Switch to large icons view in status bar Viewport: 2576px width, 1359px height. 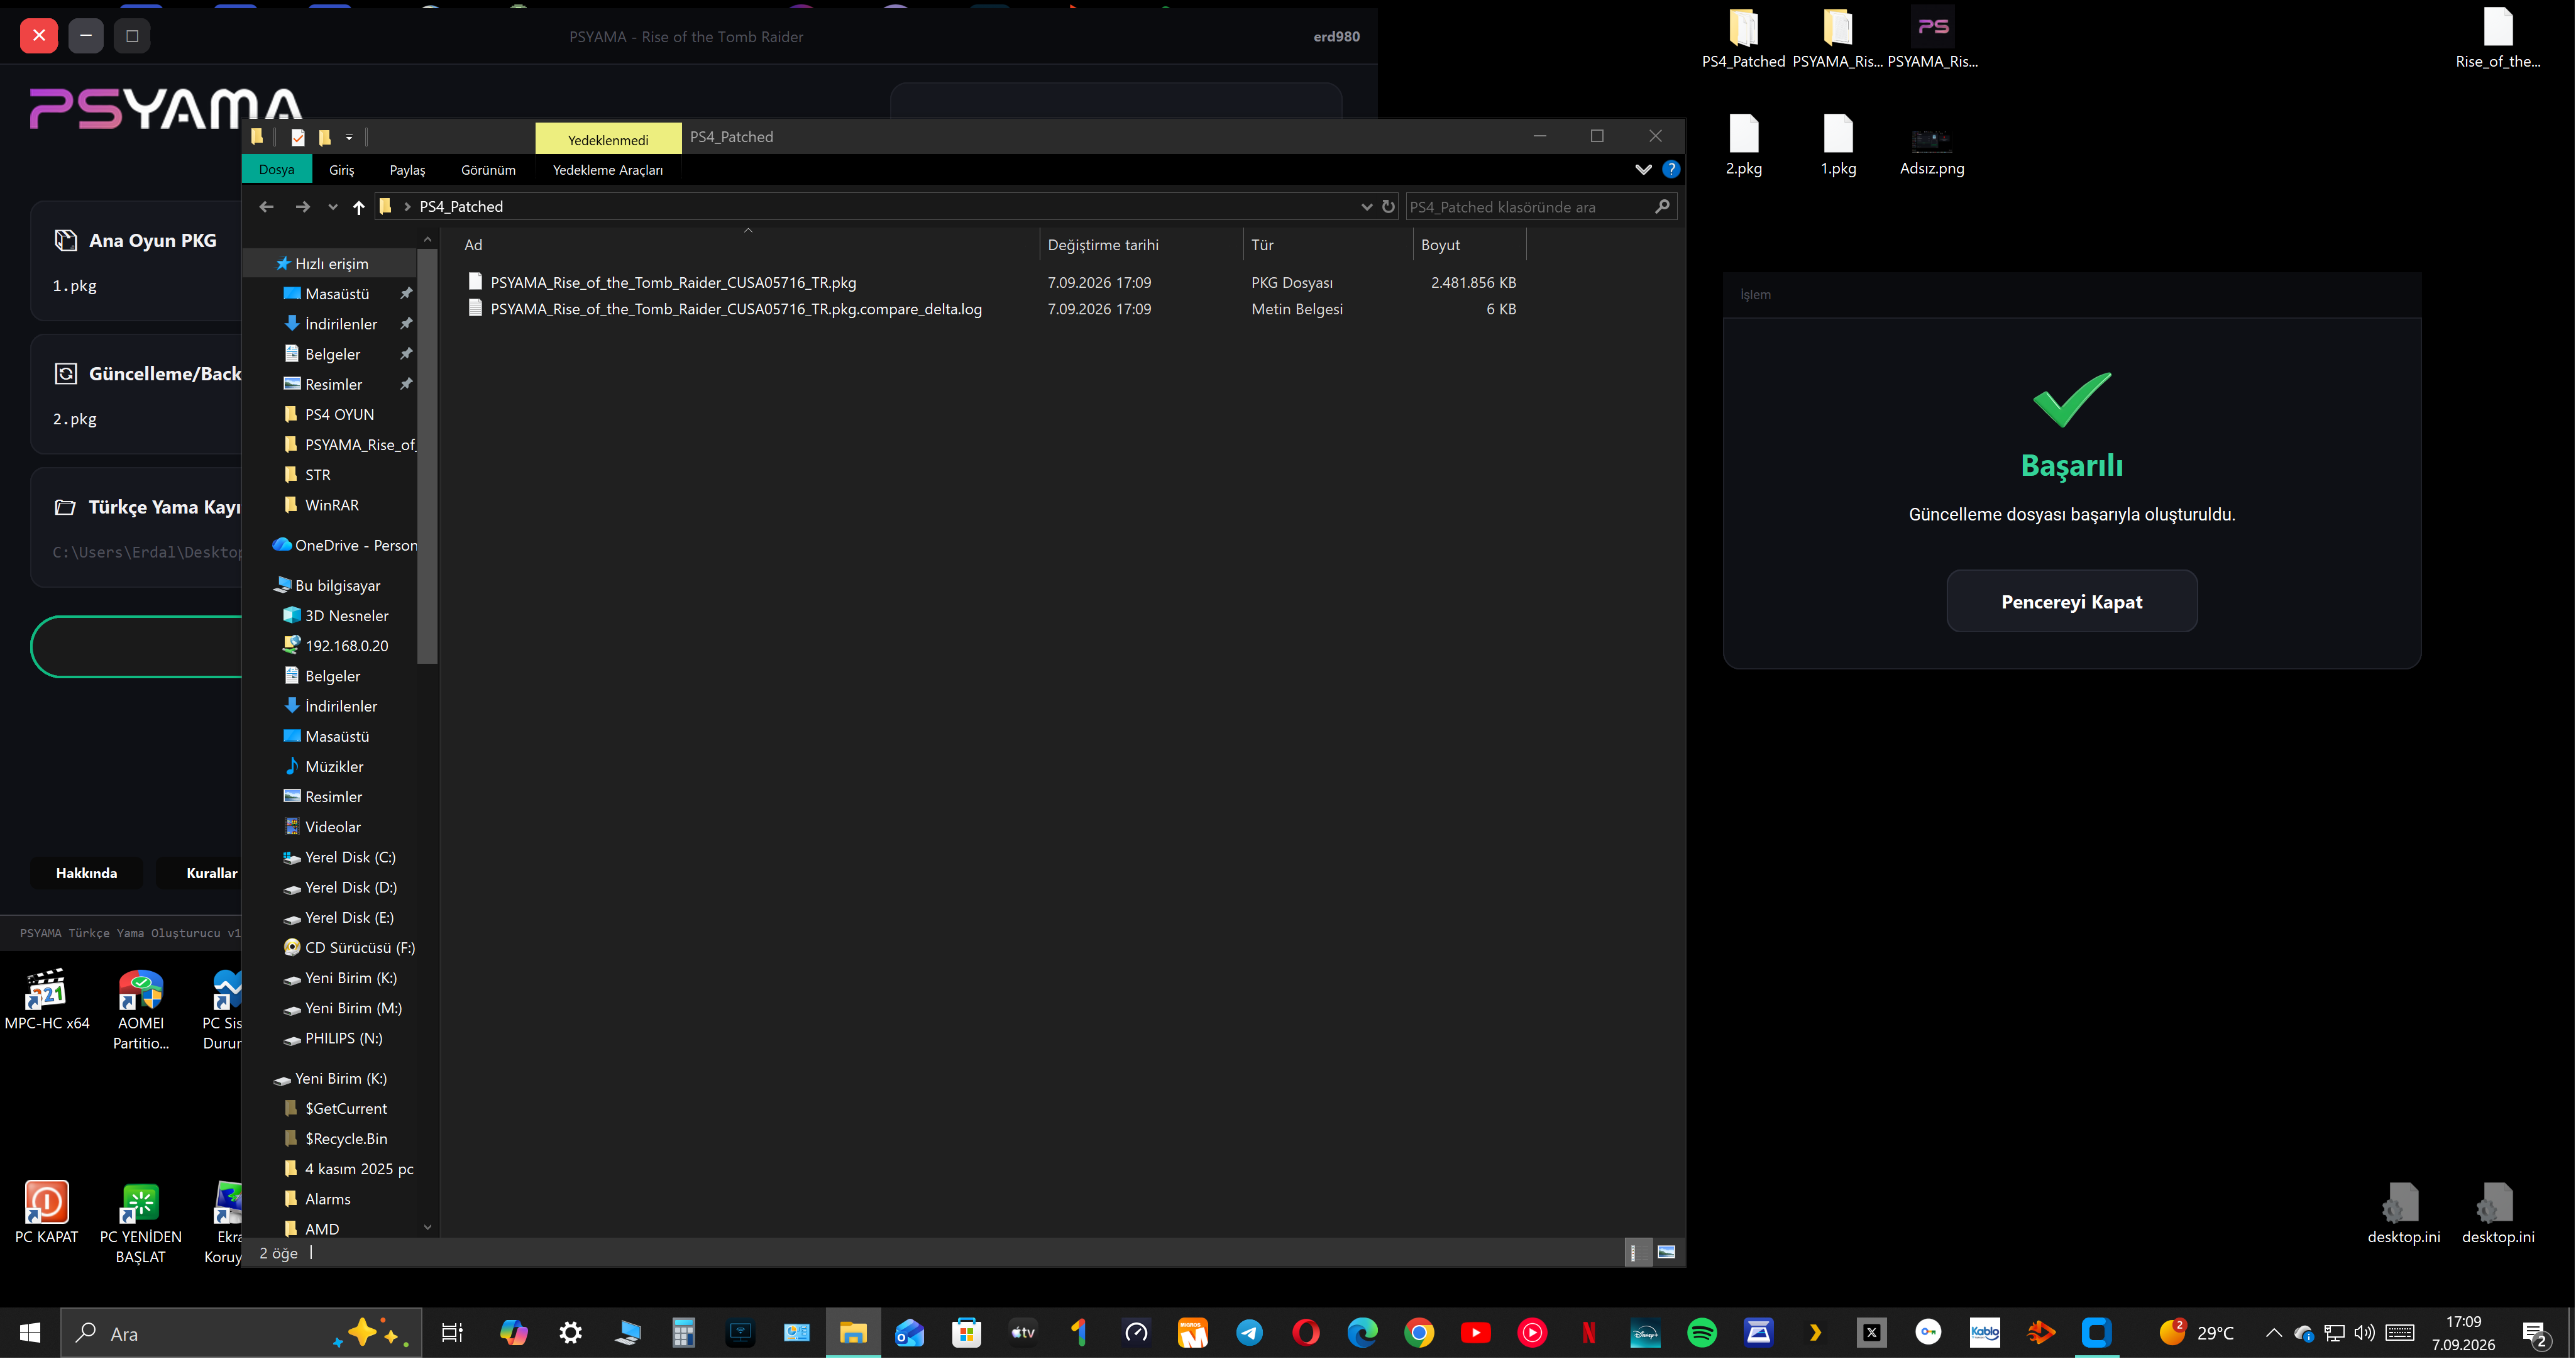[x=1666, y=1252]
